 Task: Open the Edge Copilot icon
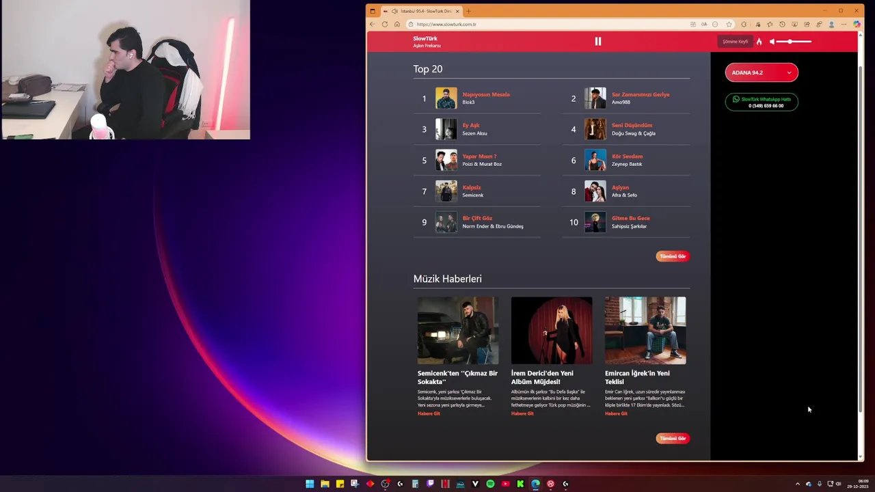[857, 24]
